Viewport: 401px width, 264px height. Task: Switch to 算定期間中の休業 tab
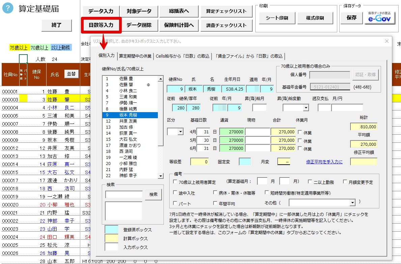point(135,56)
